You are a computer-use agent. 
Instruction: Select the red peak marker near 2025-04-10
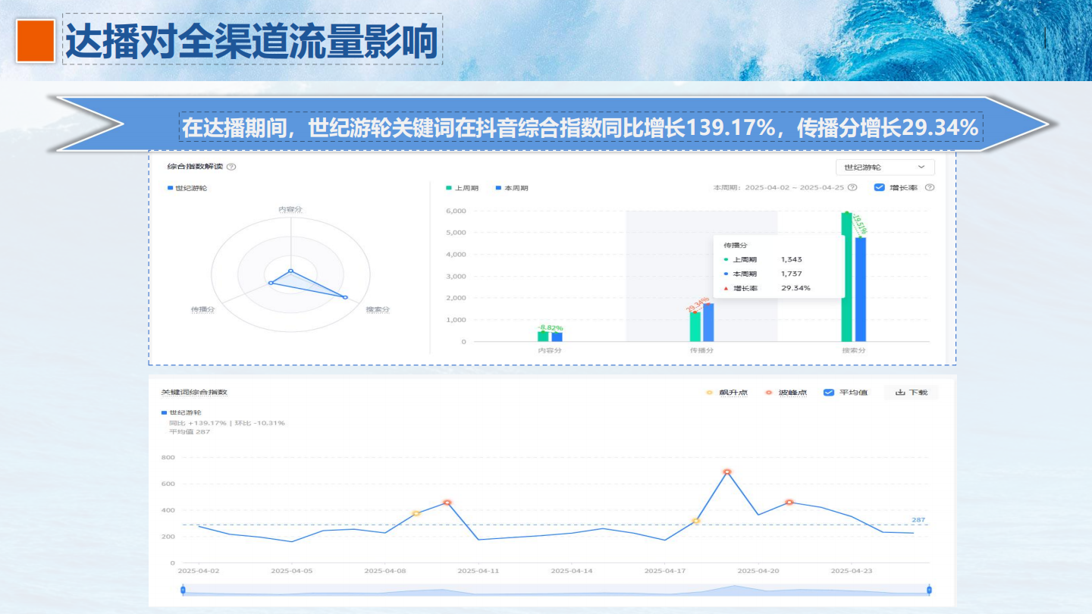pyautogui.click(x=447, y=503)
